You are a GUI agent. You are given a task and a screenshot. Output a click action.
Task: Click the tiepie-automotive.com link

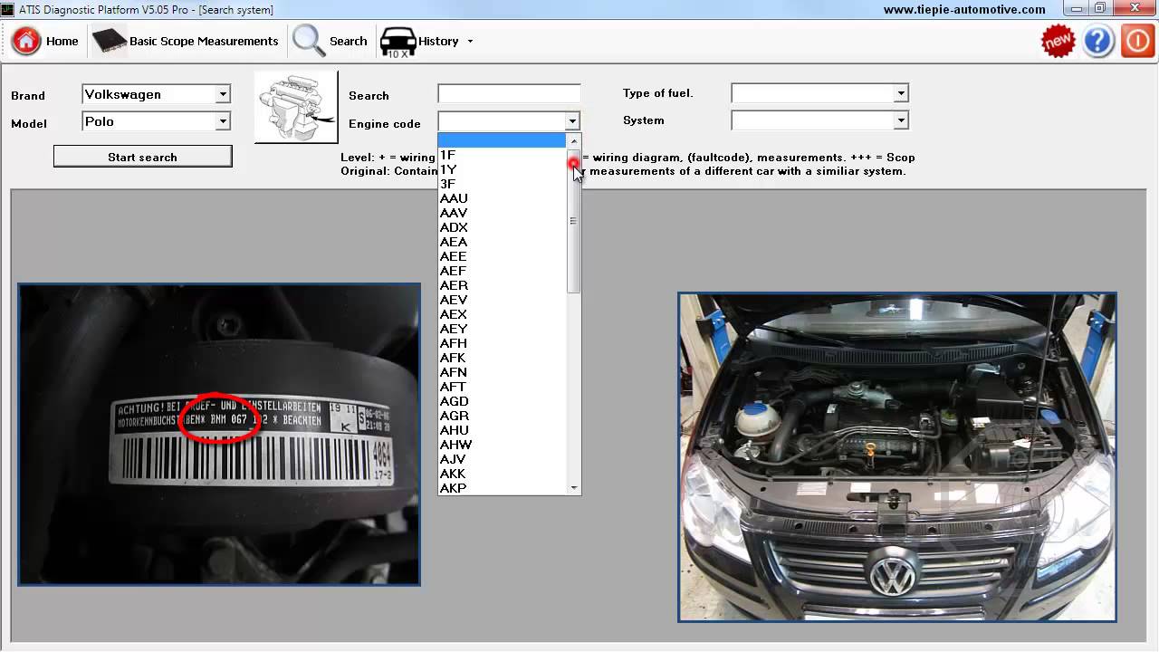(964, 9)
